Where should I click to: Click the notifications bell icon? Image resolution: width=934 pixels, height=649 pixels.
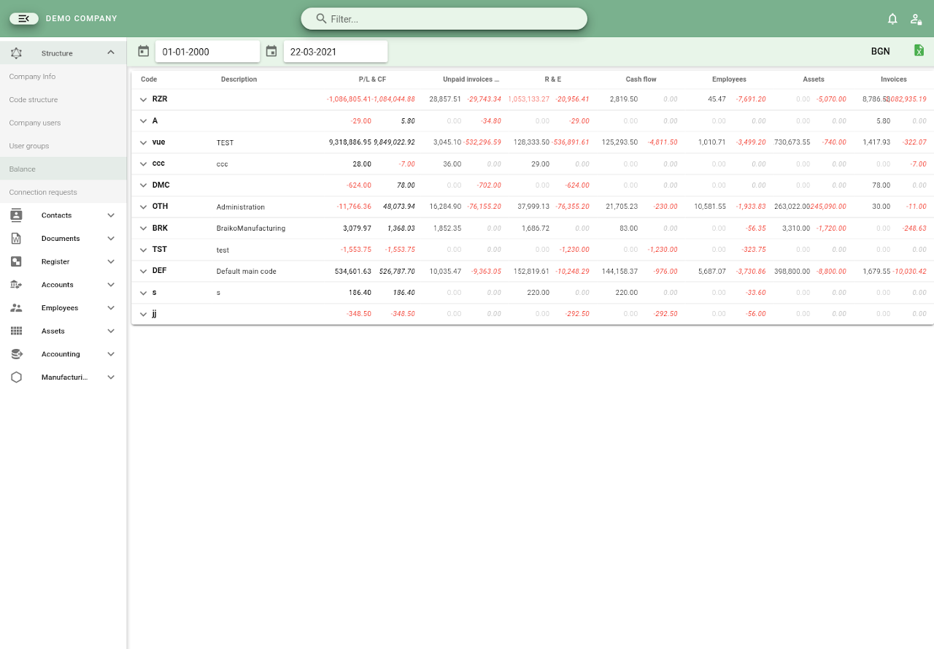point(892,19)
